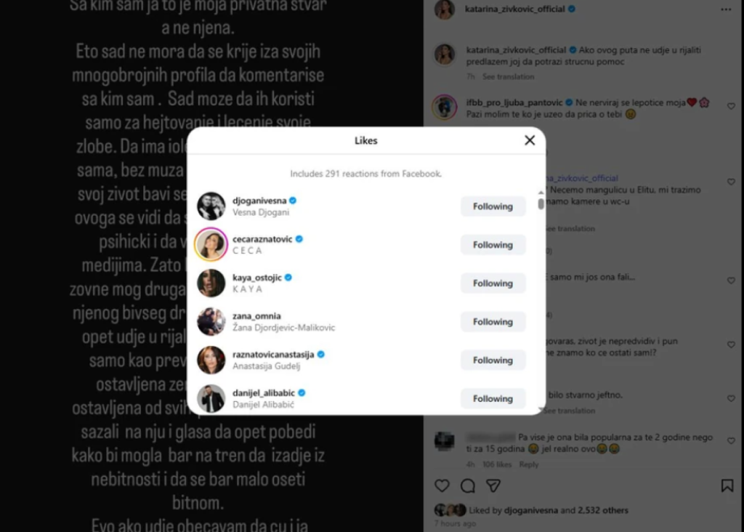Open katarina_zivkovic_official header profile name
Viewport: 744px width, 532px height.
click(x=515, y=9)
